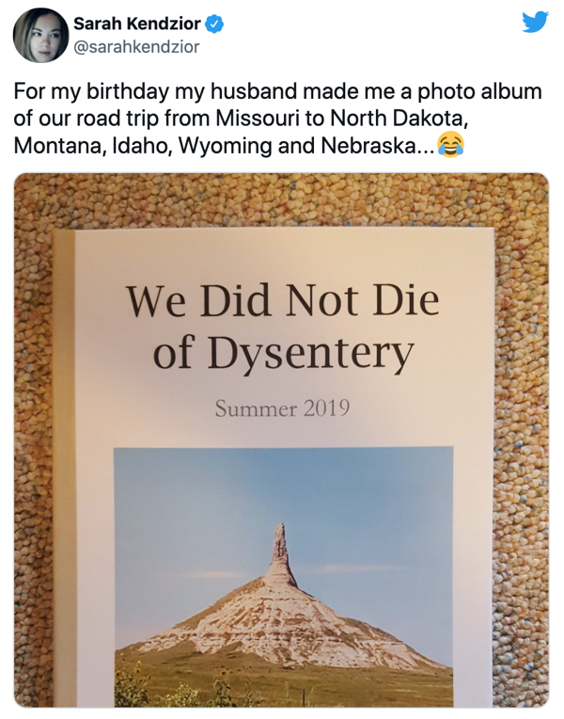Select the 'Summer 2019' subtitle text

282,408
